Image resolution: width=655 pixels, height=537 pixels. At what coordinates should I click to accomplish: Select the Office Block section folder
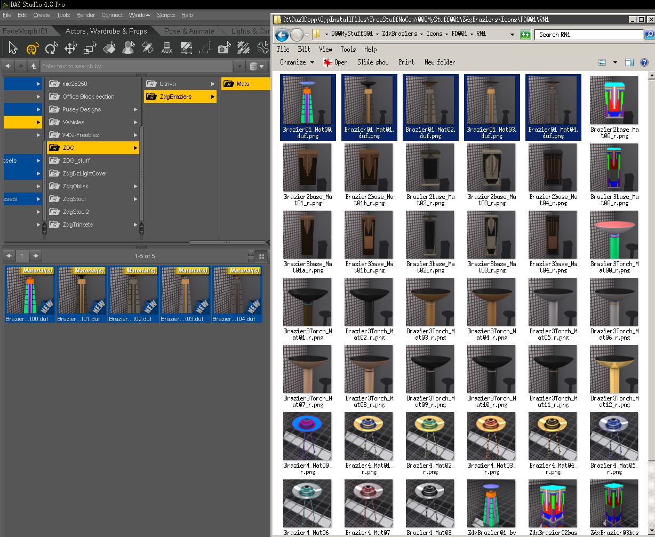[93, 97]
